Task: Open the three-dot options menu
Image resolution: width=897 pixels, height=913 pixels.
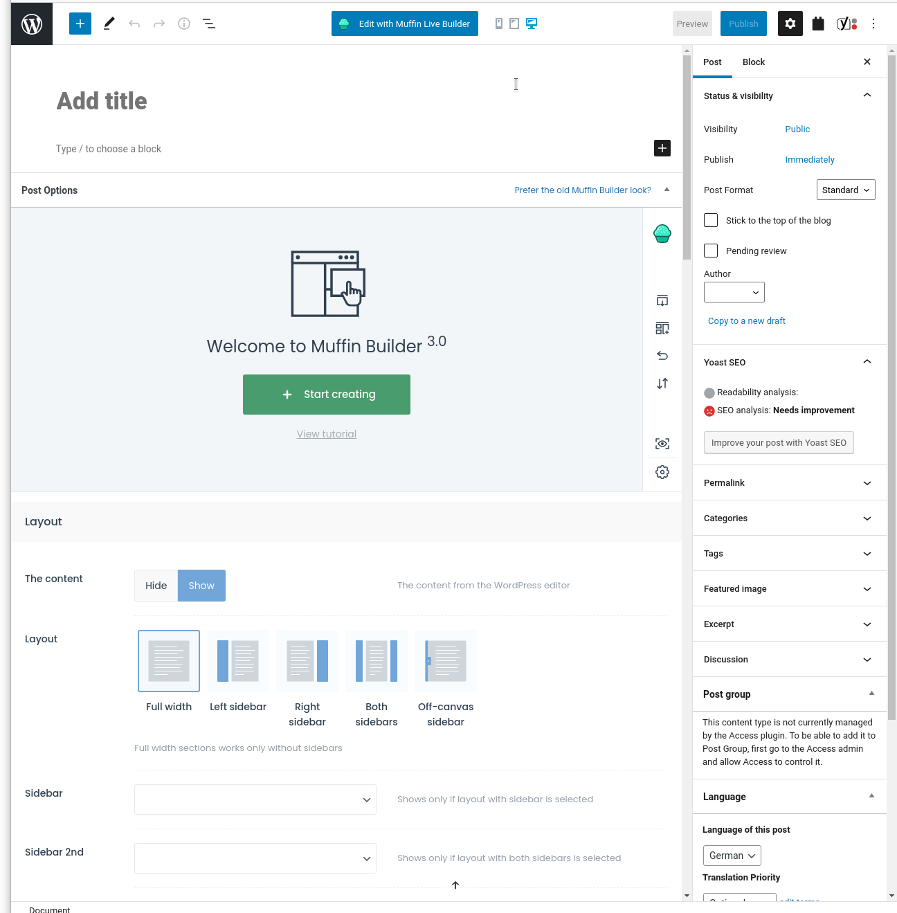Action: coord(873,24)
